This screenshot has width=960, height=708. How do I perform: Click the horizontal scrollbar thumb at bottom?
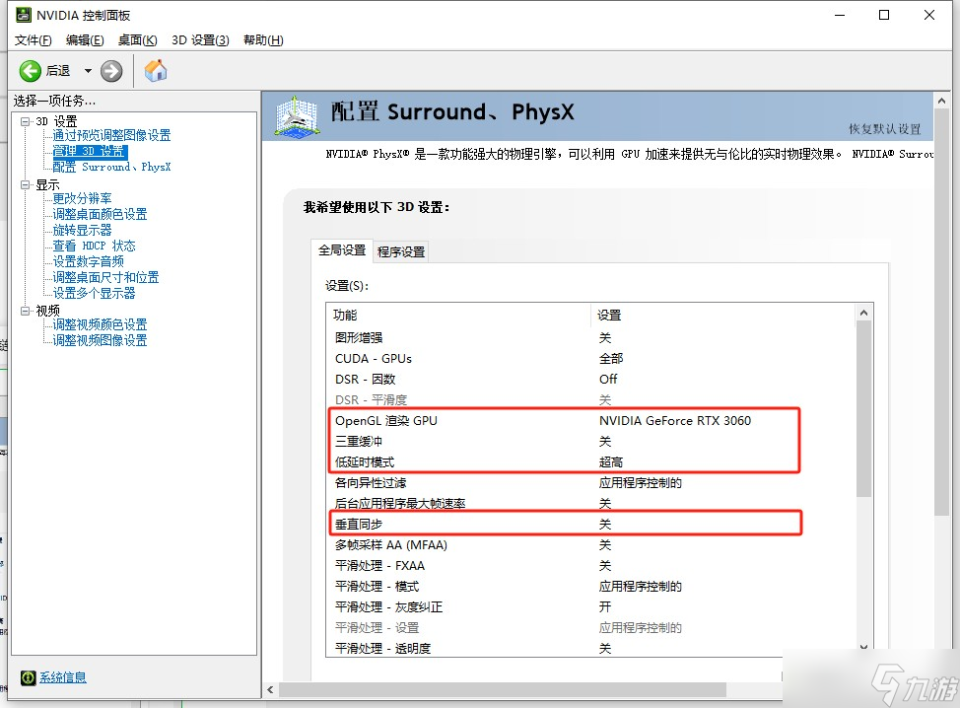point(503,689)
